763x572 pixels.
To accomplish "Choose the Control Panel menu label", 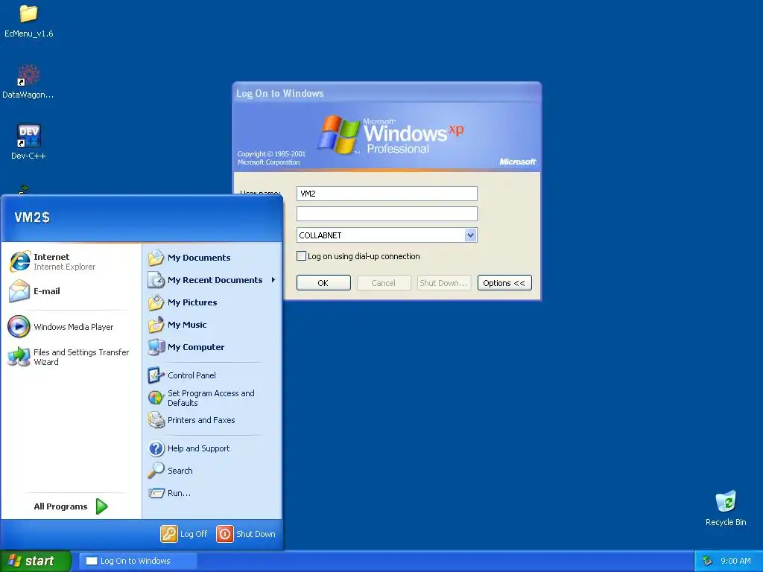I will 191,375.
